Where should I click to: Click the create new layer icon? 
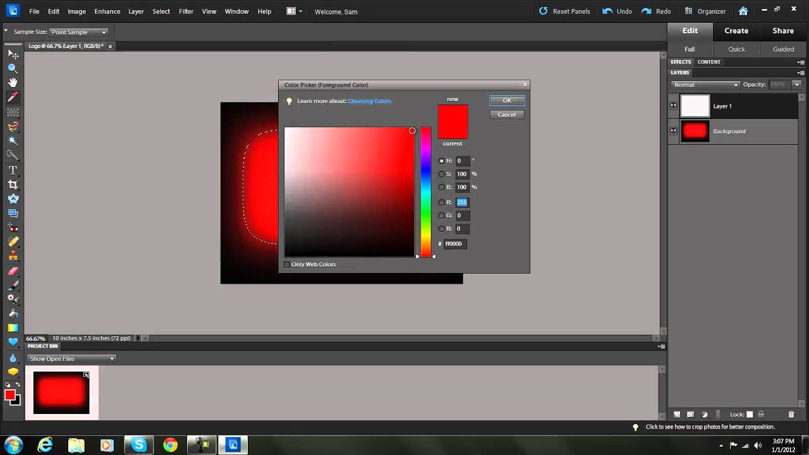click(677, 415)
